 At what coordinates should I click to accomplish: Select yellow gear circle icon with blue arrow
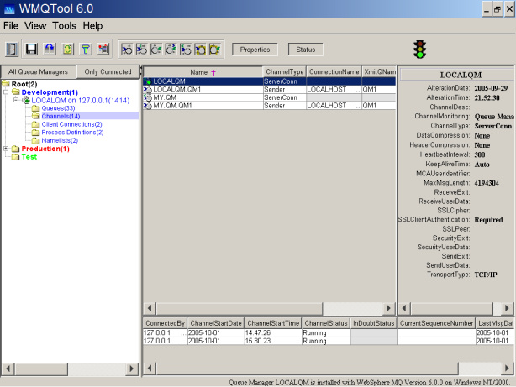(x=200, y=50)
